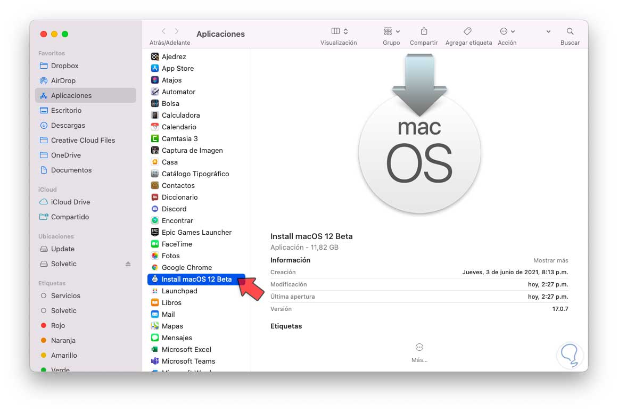The height and width of the screenshot is (411, 618).
Task: Go back with the Back arrow
Action: click(163, 31)
